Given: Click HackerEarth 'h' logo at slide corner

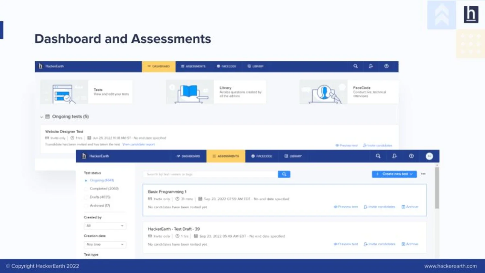Looking at the screenshot, I should pos(471,15).
